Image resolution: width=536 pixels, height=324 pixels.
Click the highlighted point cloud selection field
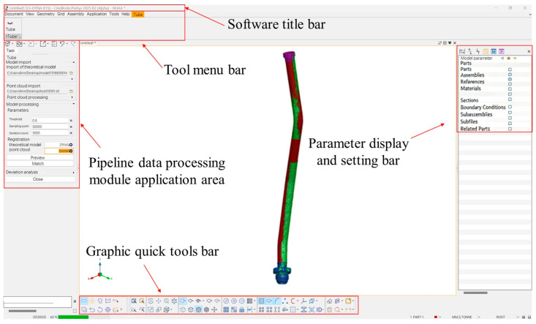(x=58, y=151)
